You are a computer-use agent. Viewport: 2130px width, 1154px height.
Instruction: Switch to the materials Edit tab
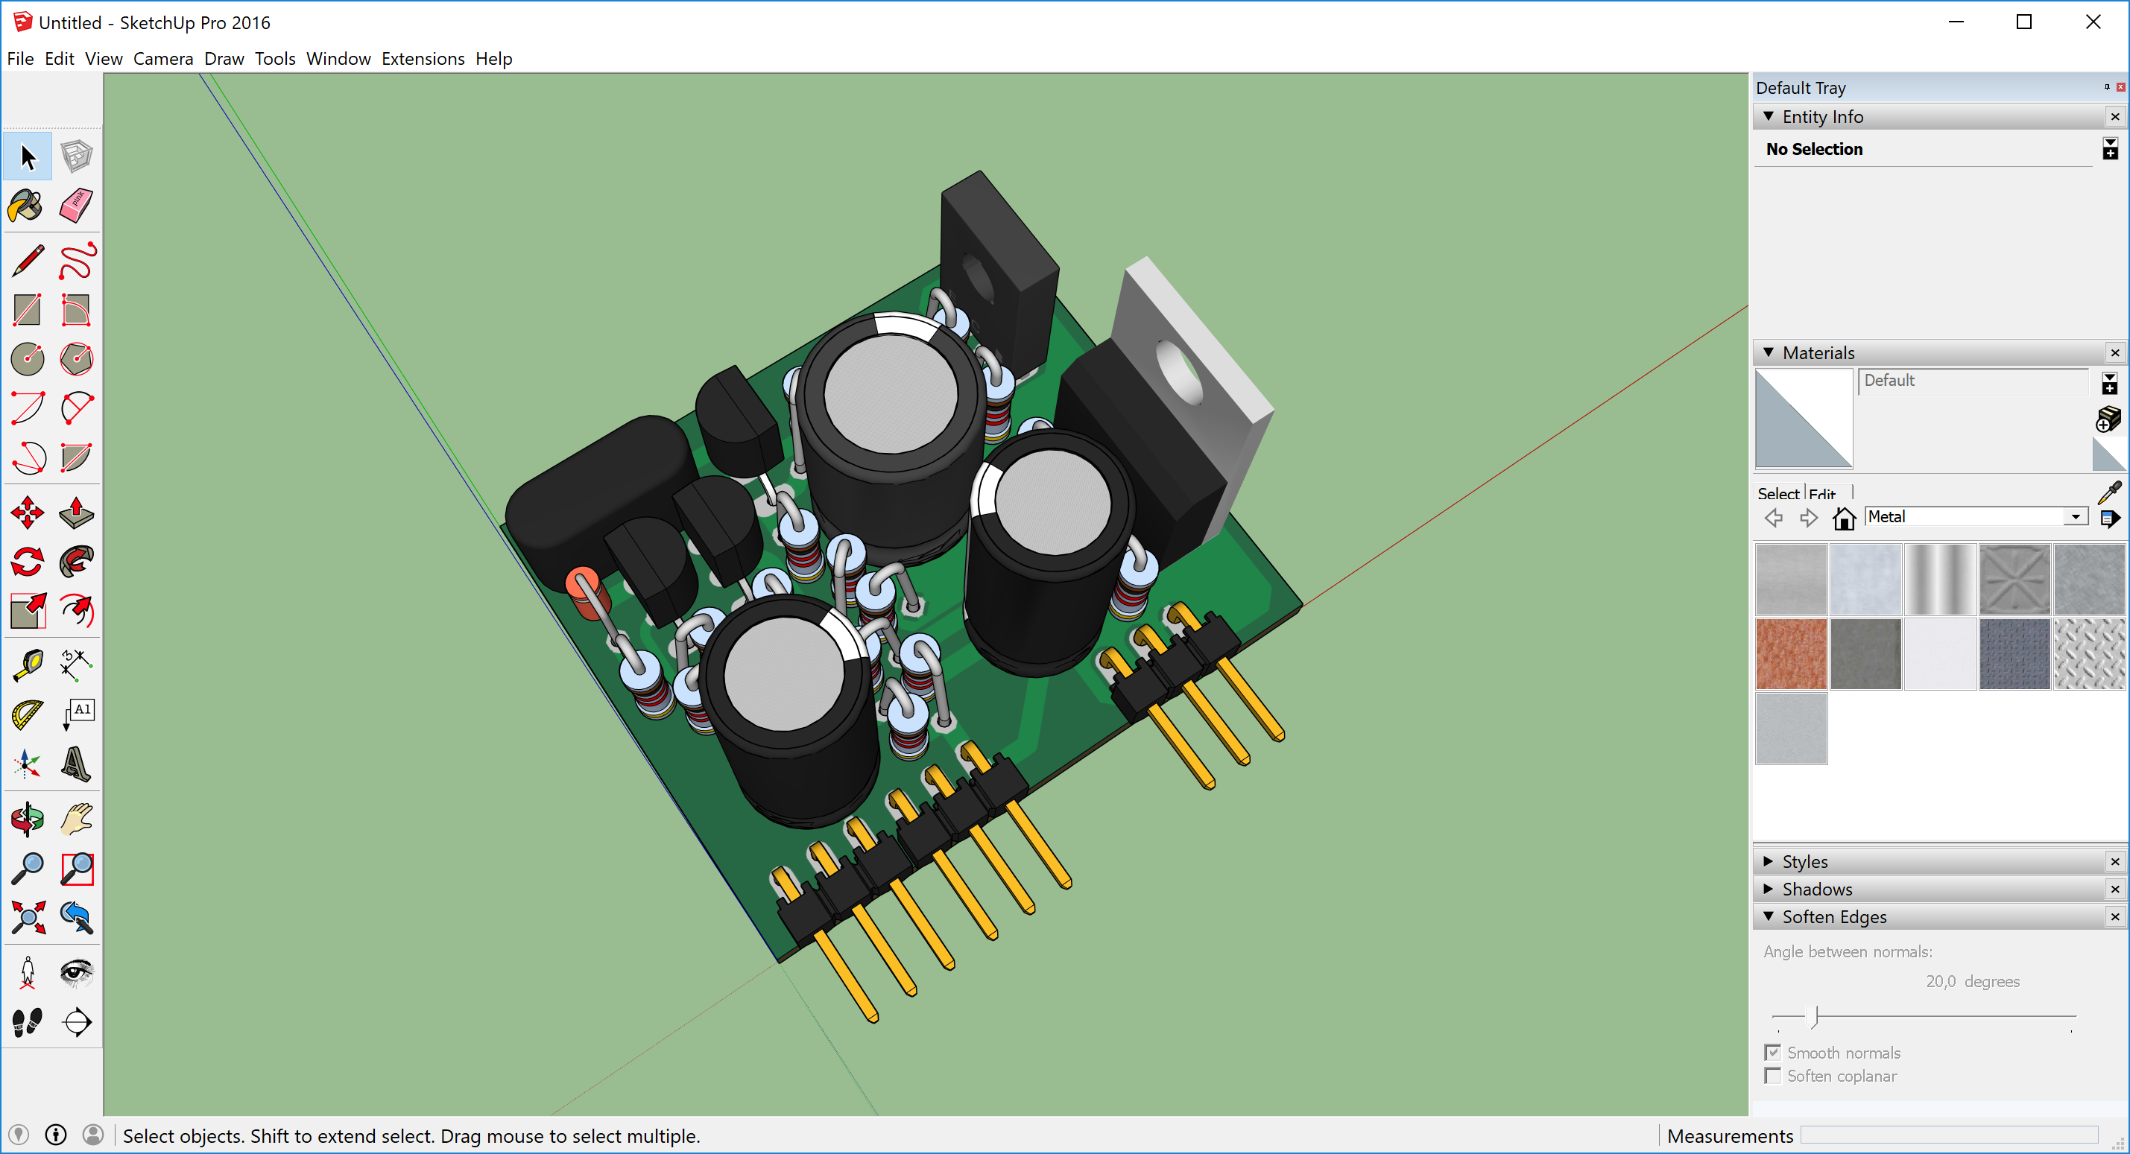click(x=1822, y=493)
